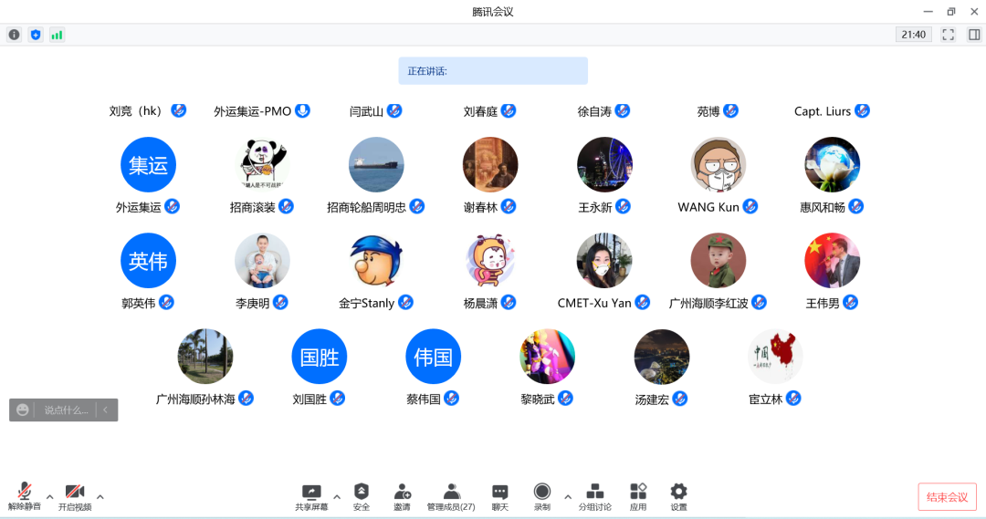
Task: Select the masked woman avatar of CMET-Xu Yan
Action: click(604, 261)
